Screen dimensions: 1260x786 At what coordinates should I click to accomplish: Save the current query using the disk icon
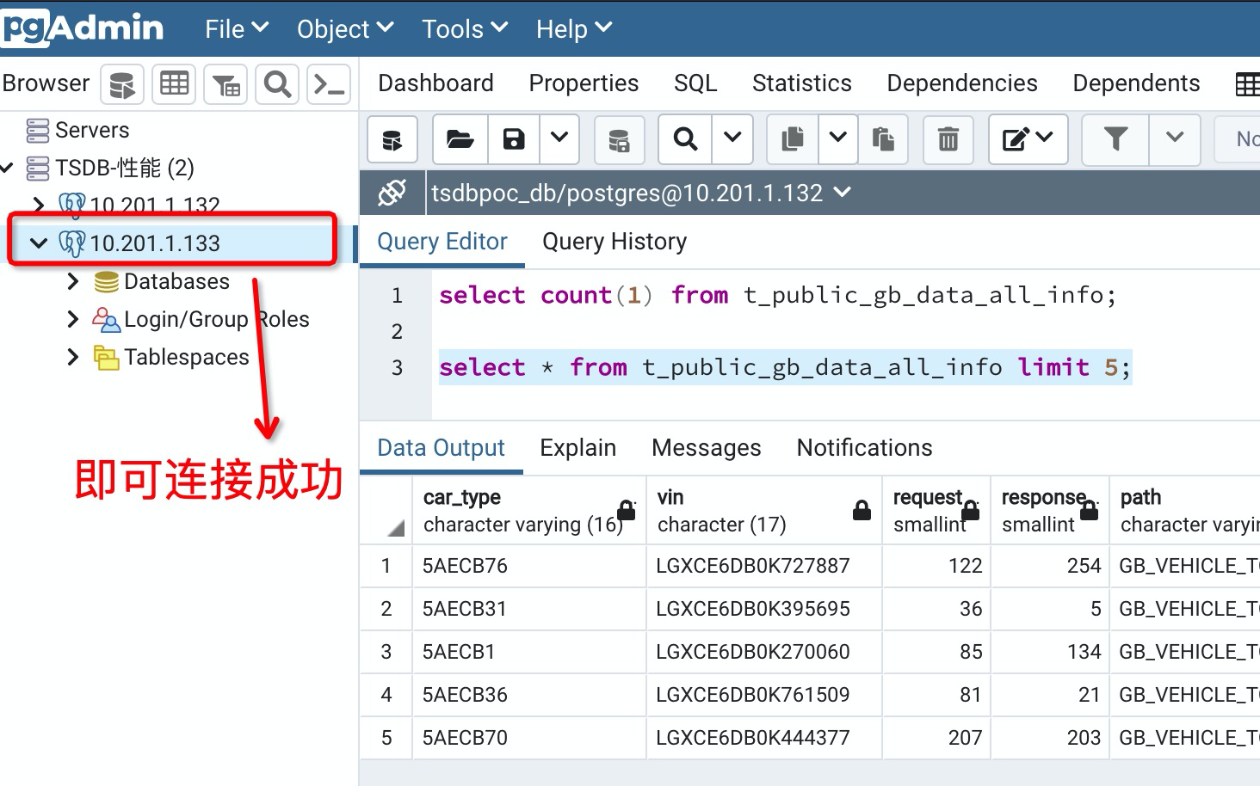[513, 139]
